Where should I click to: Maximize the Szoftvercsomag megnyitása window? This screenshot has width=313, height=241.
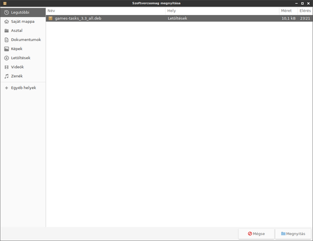(303, 3)
